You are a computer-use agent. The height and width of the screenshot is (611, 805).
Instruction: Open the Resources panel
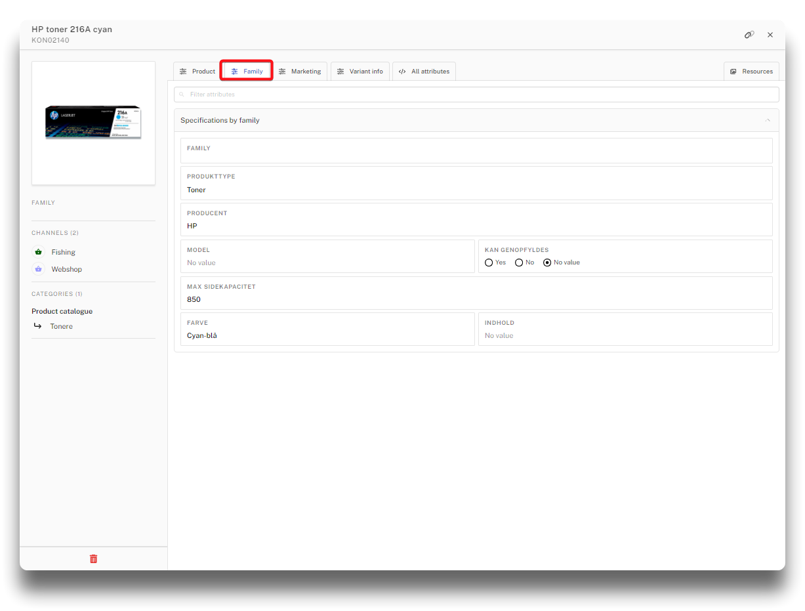tap(751, 72)
